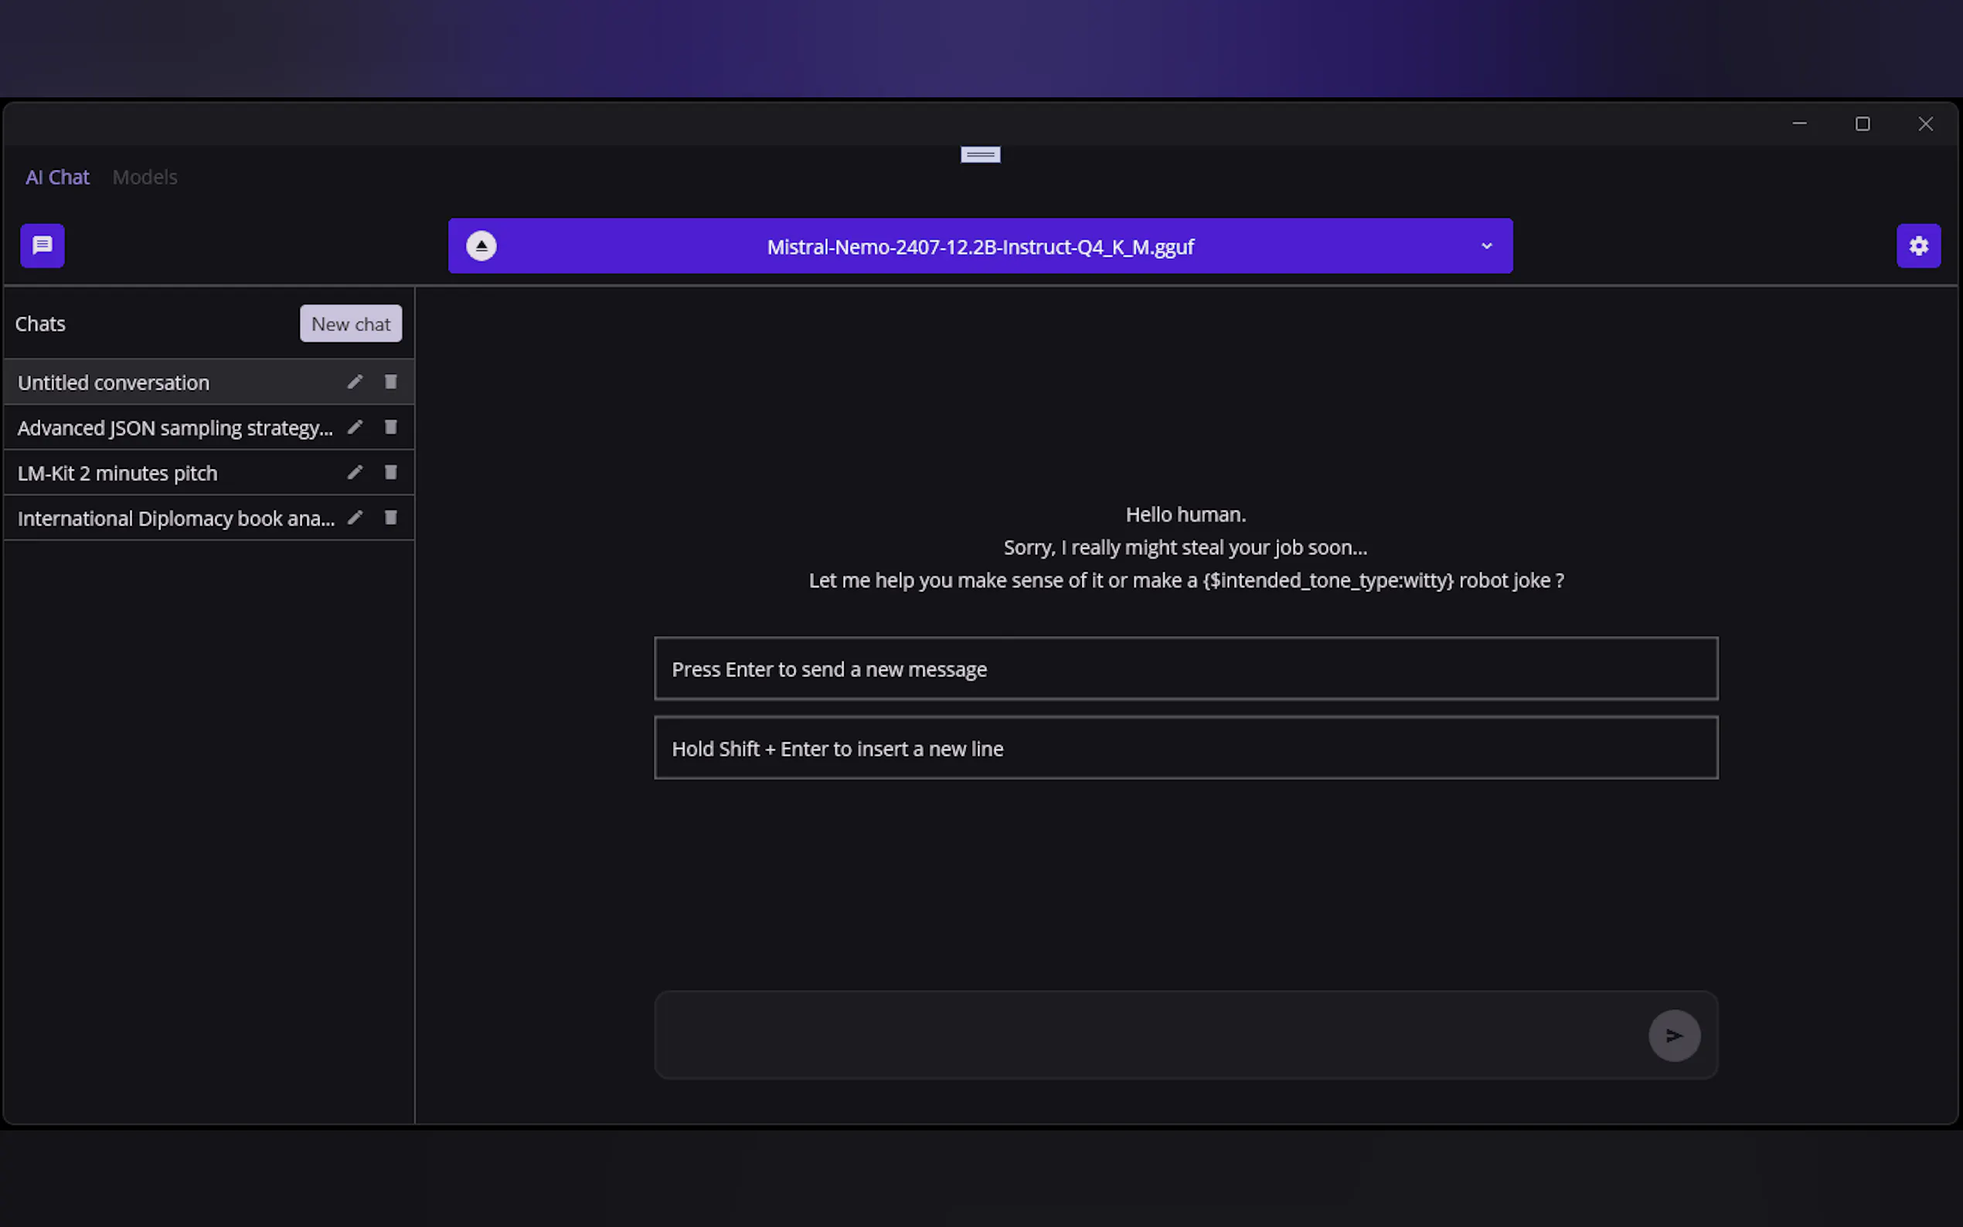This screenshot has width=1963, height=1227.
Task: Switch to the Models tab
Action: tap(145, 177)
